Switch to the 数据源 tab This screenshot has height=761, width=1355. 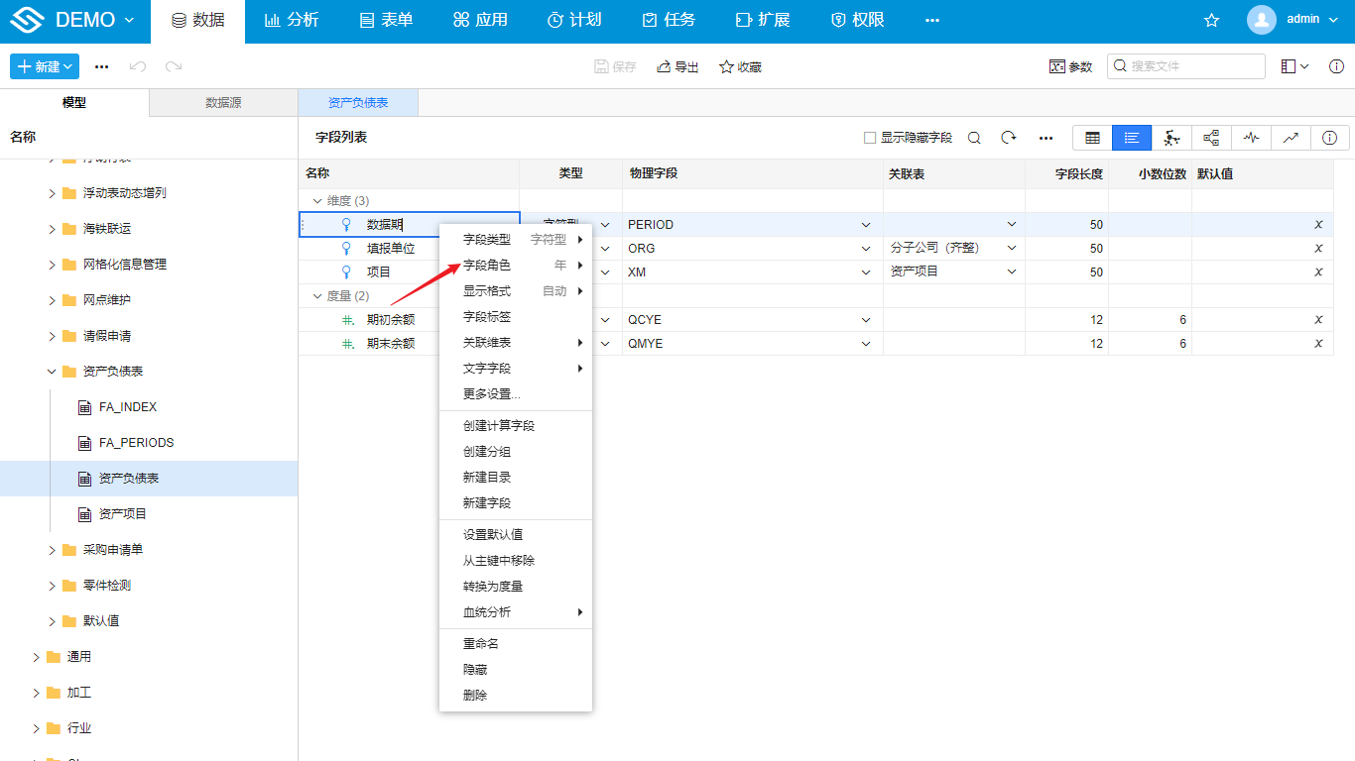coord(222,102)
